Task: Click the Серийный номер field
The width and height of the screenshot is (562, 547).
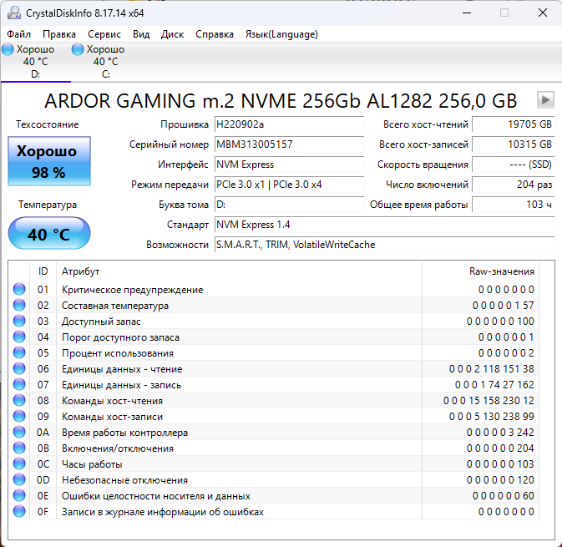Action: coord(289,144)
